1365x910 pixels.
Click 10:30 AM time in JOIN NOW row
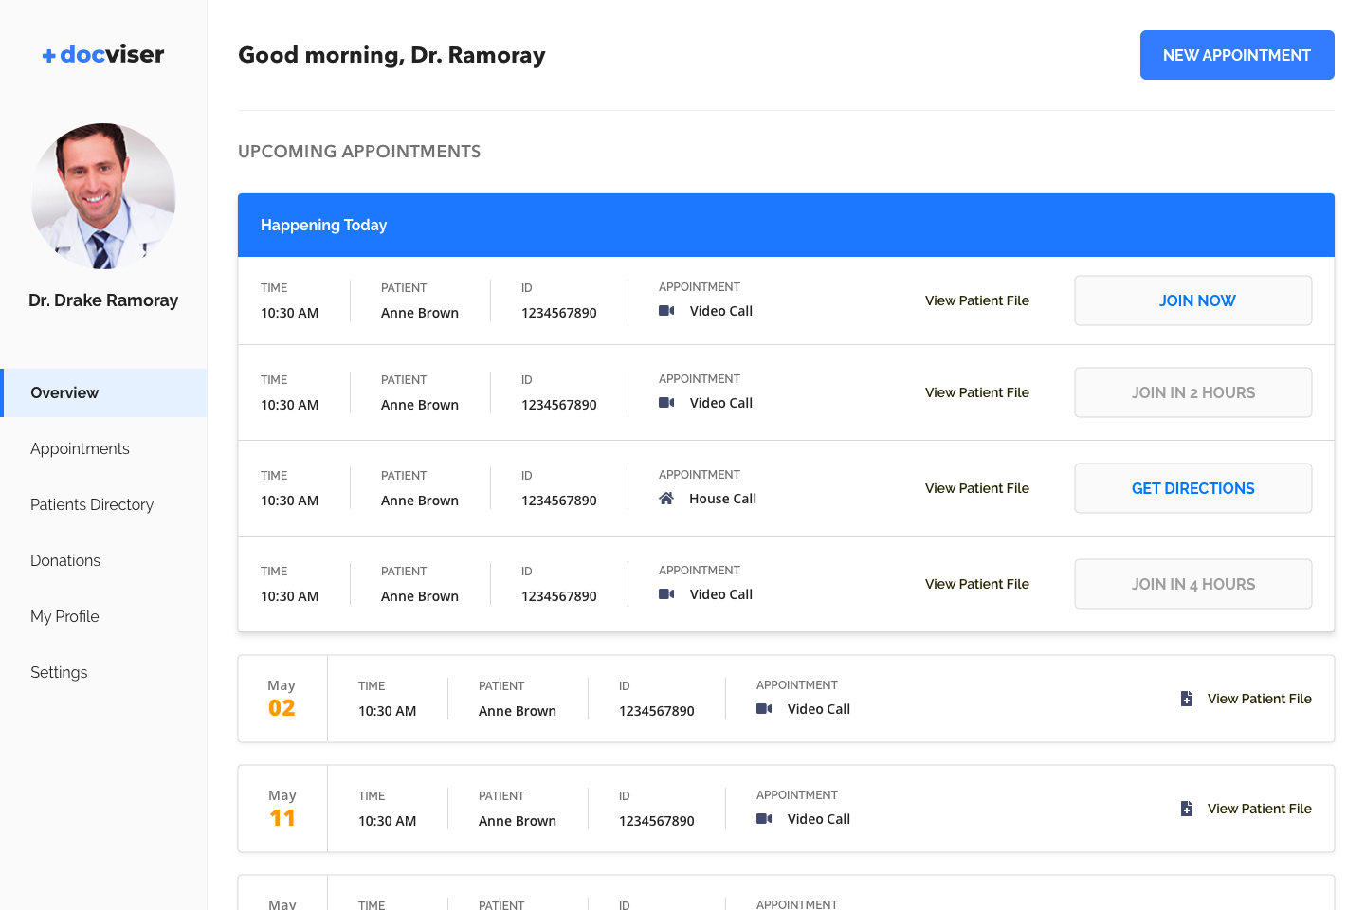click(x=290, y=313)
